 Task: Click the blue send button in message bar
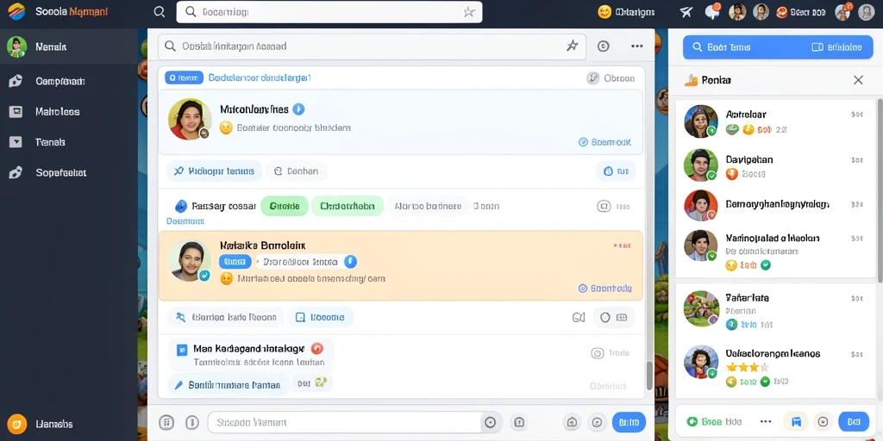click(629, 422)
